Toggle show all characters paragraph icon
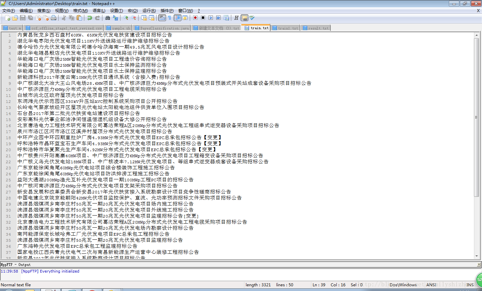 coord(170,18)
